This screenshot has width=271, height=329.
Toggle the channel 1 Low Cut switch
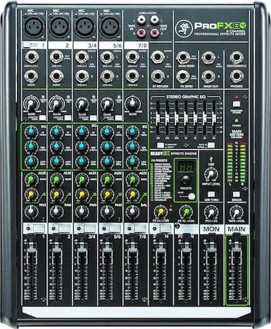(x=43, y=118)
